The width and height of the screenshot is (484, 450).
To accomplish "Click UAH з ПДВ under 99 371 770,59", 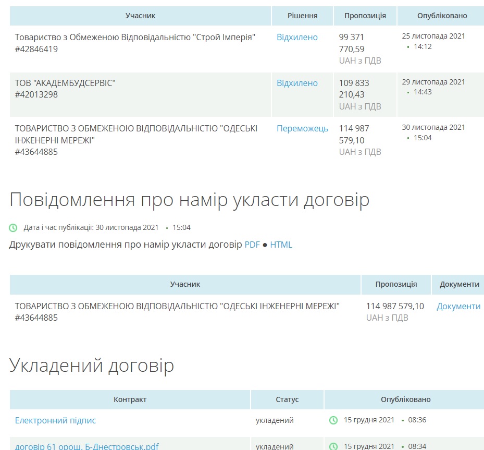I will (x=360, y=61).
